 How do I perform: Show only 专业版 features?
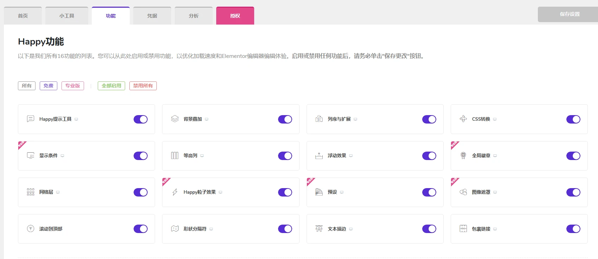point(73,86)
